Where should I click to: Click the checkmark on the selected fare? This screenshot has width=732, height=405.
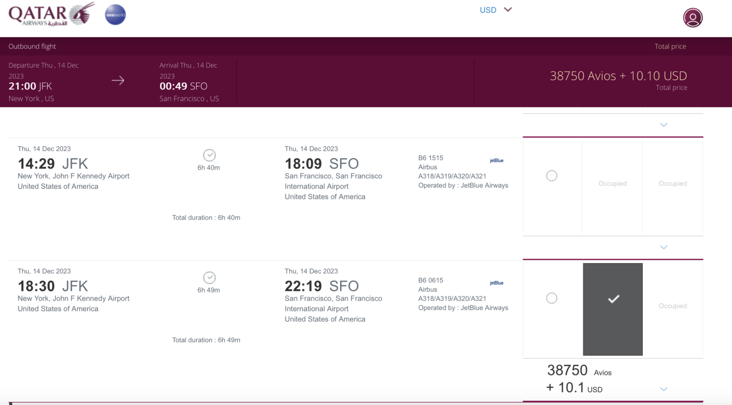pos(613,299)
